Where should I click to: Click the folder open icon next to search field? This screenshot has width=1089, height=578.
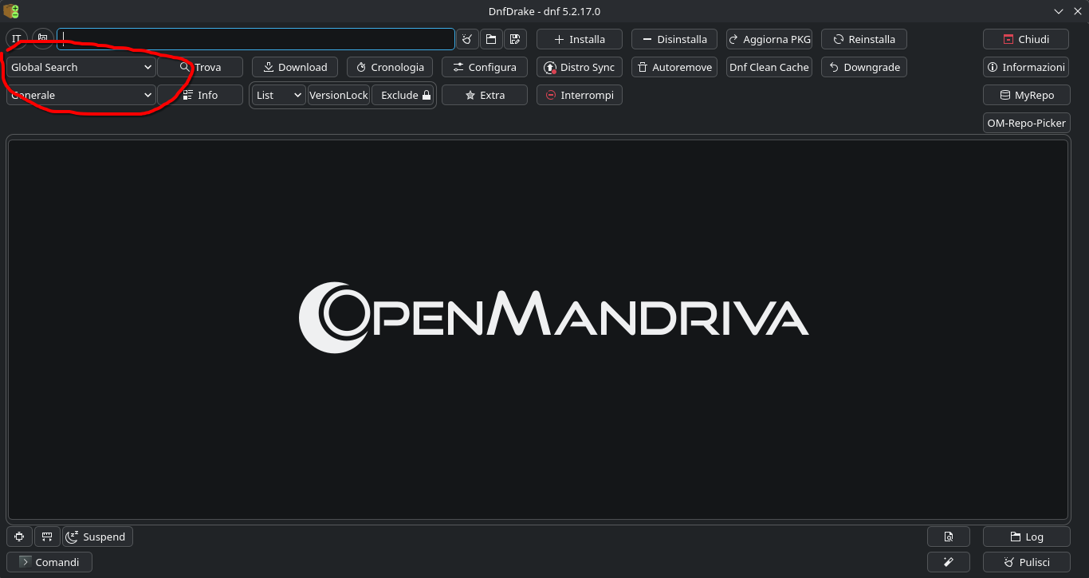(491, 39)
